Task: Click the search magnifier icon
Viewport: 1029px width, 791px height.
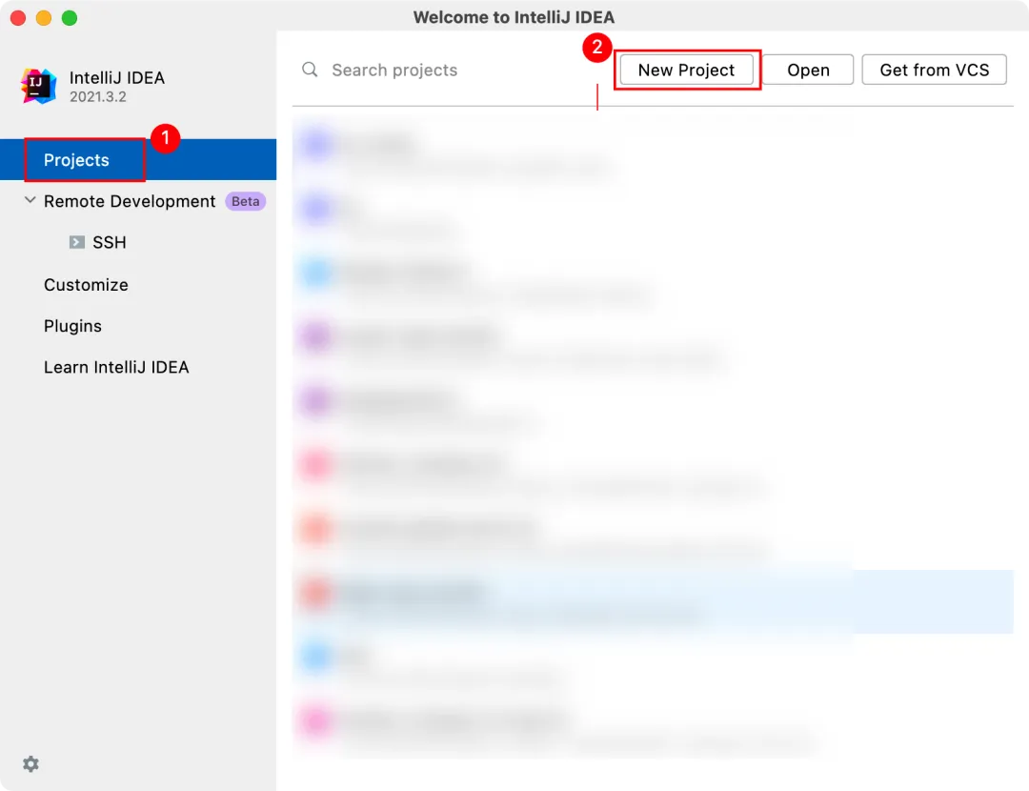Action: pos(310,70)
